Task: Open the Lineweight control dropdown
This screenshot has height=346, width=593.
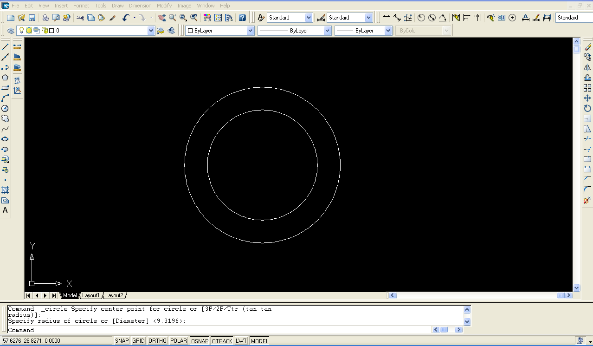Action: (x=388, y=30)
